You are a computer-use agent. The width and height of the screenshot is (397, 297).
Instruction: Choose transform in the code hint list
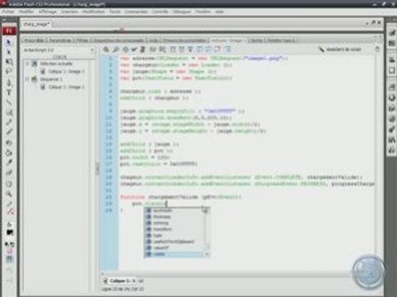(x=175, y=229)
